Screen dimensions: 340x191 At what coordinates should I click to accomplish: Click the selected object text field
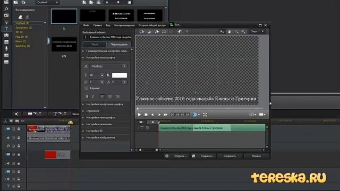(107, 37)
